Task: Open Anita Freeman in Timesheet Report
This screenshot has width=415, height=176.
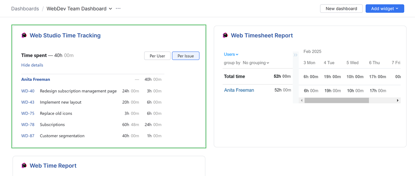Action: coord(239,90)
